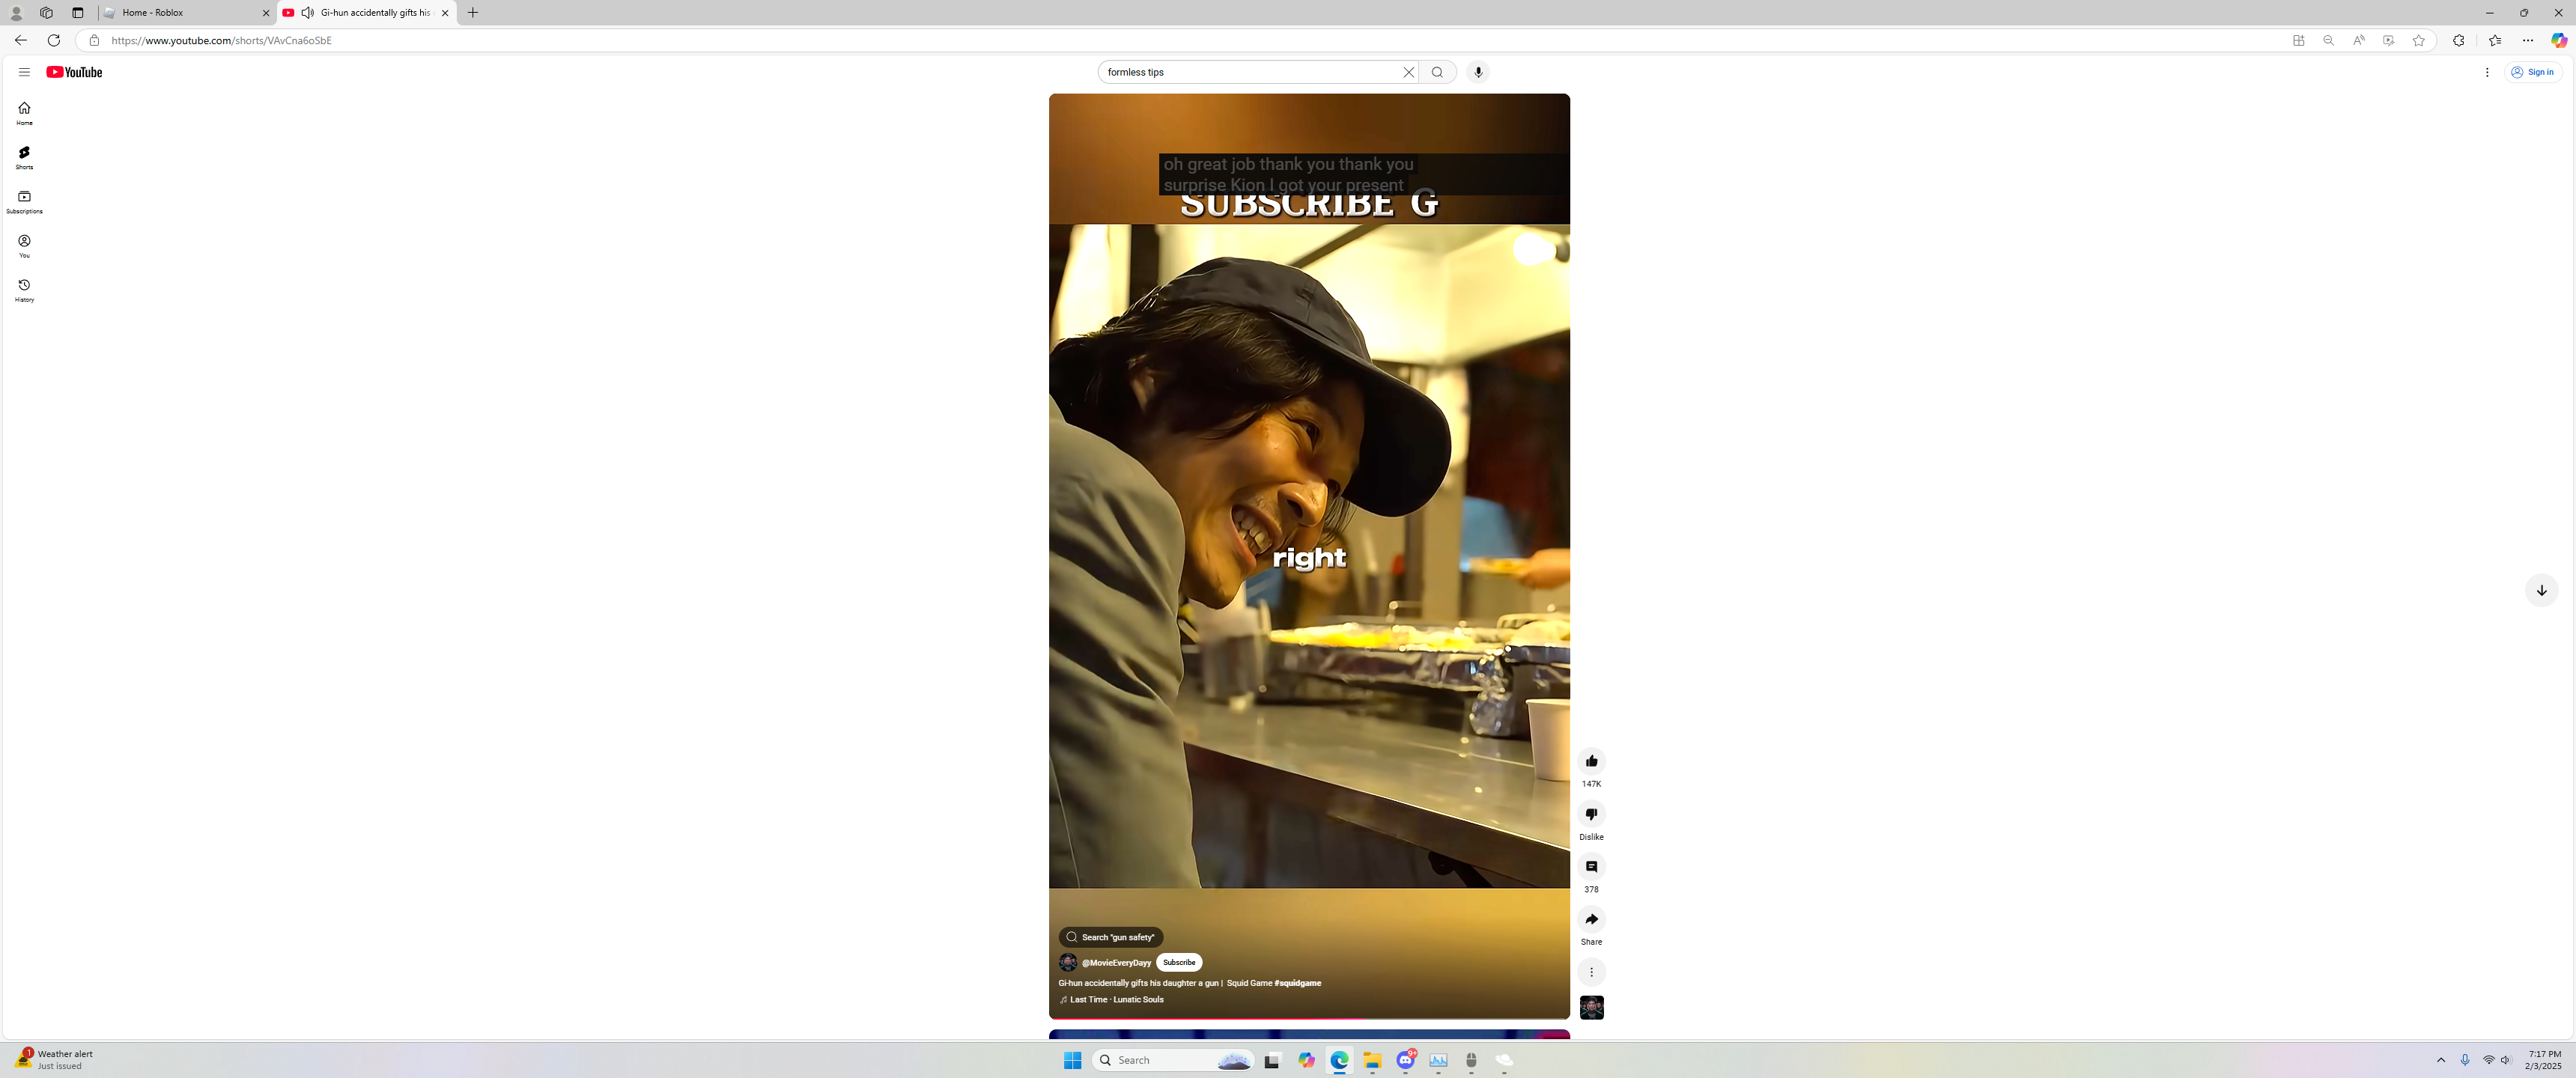Open the YouTube hamburger guide menu

click(x=24, y=72)
